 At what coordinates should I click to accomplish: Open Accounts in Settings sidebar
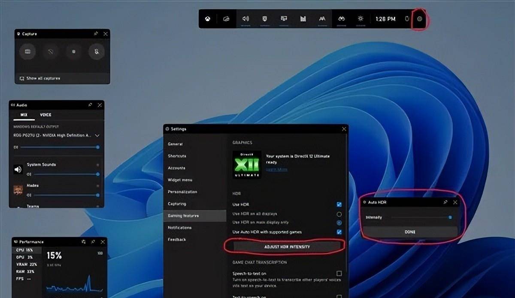coord(195,168)
